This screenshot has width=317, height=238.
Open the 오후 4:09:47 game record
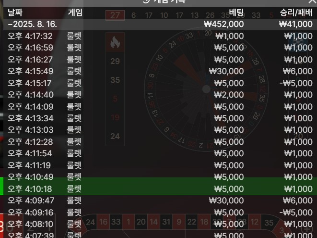(x=160, y=200)
